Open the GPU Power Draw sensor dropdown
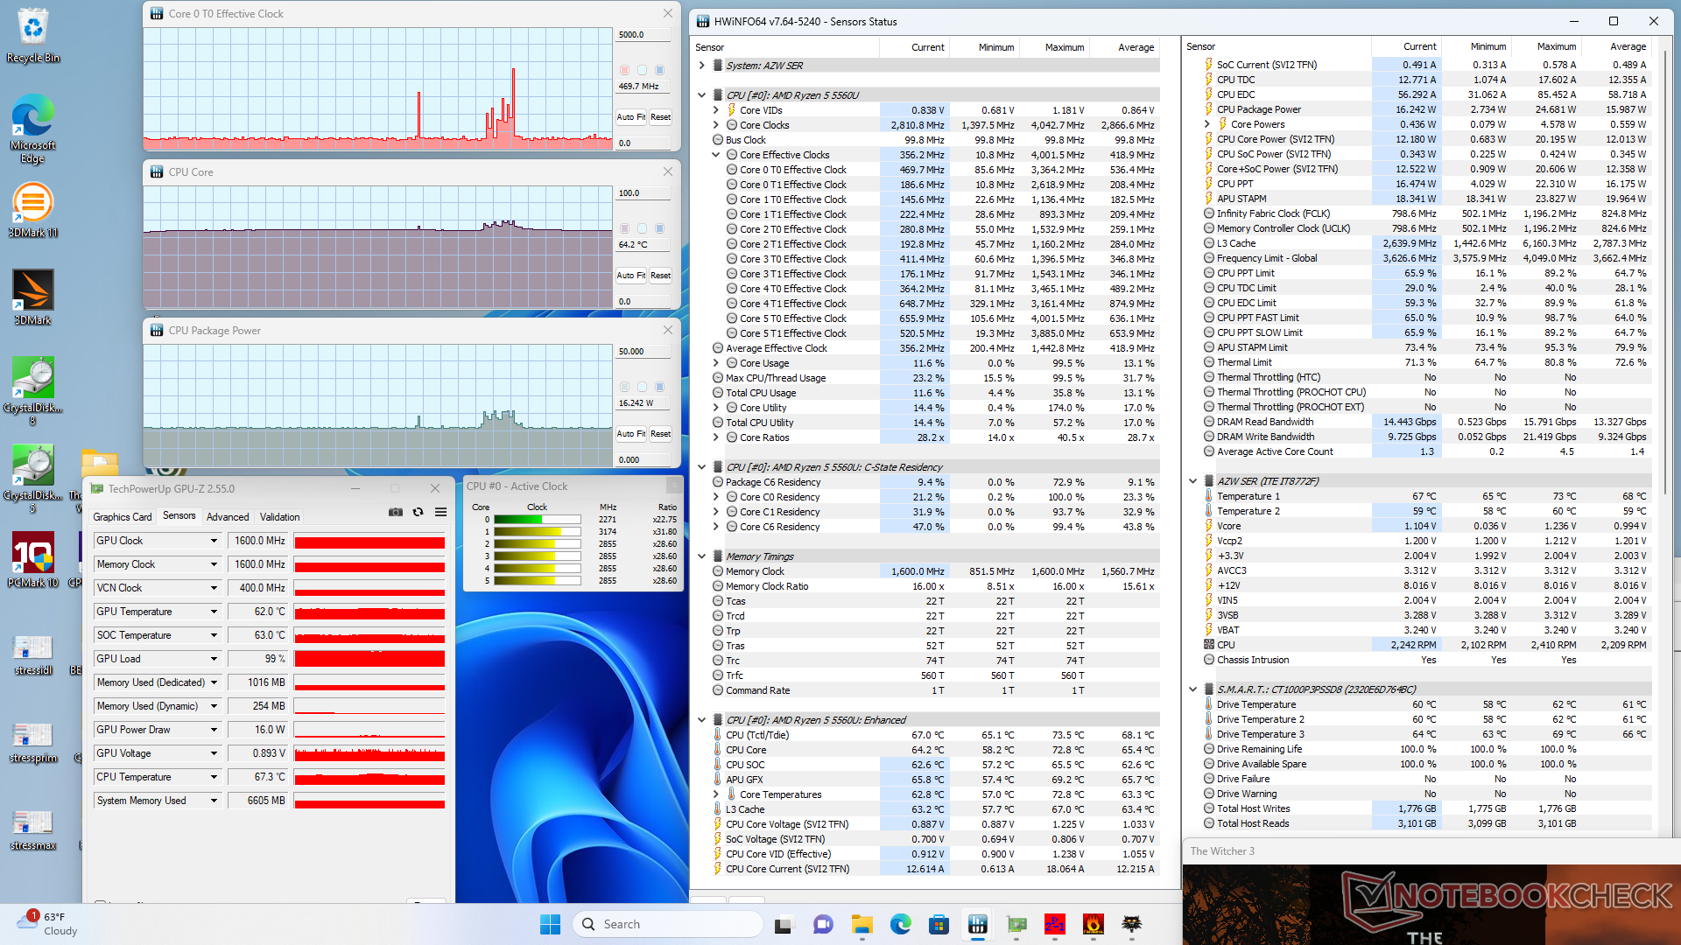The image size is (1681, 945). tap(214, 730)
